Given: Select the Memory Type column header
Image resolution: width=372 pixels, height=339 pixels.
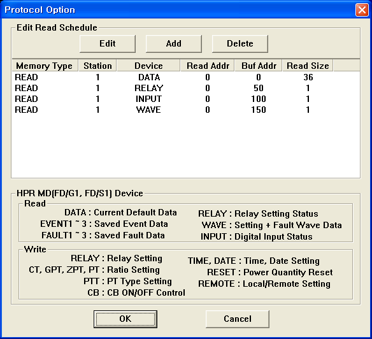Looking at the screenshot, I should (45, 66).
